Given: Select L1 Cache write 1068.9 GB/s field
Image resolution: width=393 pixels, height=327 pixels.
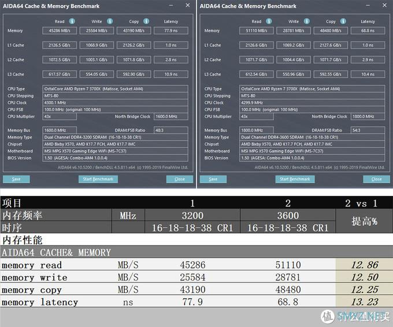Looking at the screenshot, I should (x=97, y=46).
